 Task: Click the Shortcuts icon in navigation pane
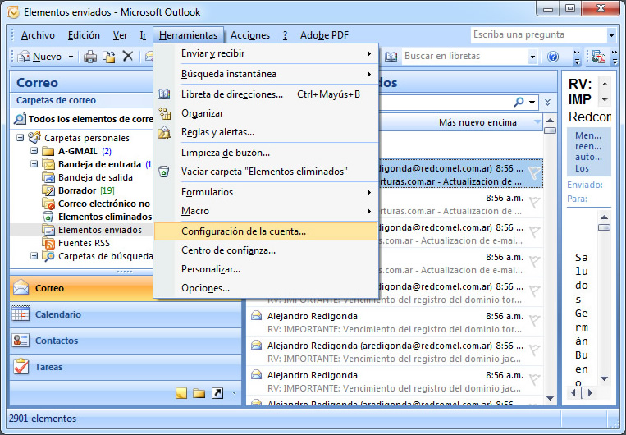coord(217,393)
